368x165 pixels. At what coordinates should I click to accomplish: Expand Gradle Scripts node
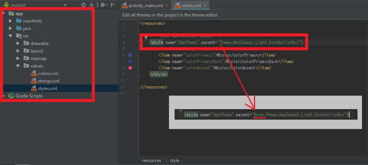coord(3,96)
